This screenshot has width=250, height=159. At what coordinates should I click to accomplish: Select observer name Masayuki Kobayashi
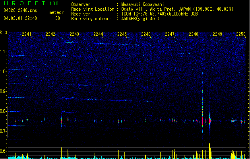143,4
